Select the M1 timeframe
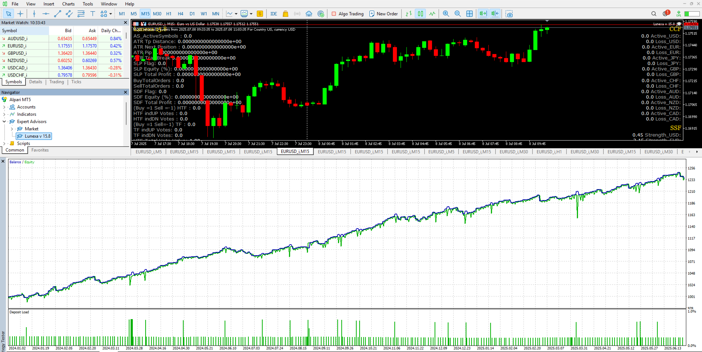This screenshot has height=352, width=702. [x=122, y=14]
